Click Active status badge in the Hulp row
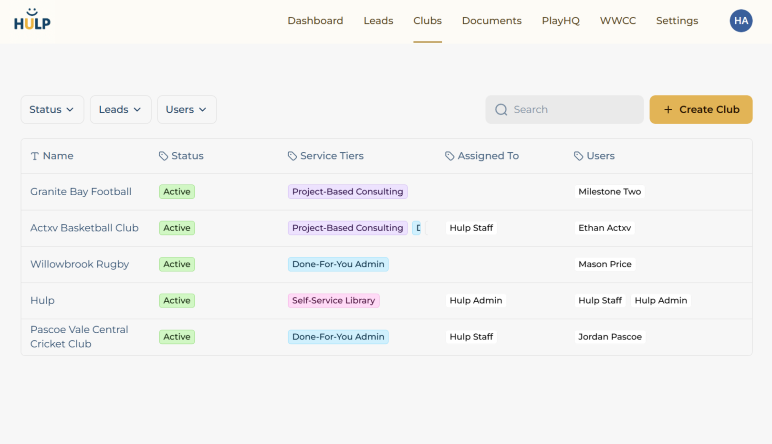 tap(177, 300)
